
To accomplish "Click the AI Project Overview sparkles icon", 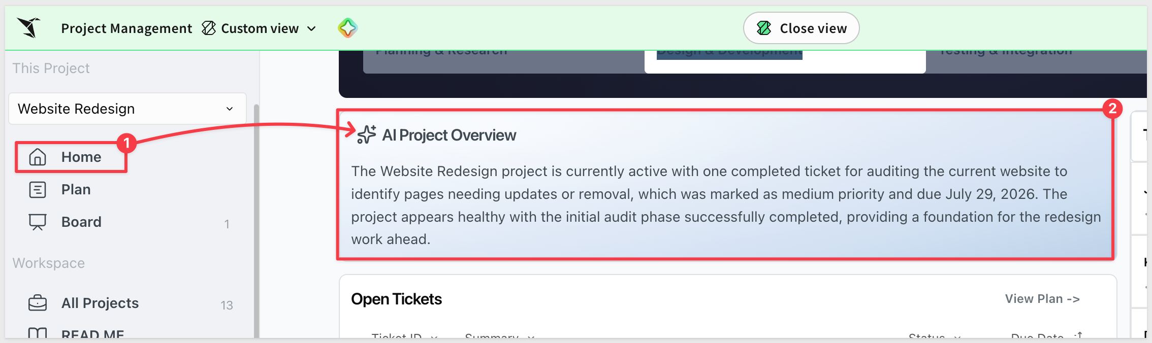I will (x=366, y=135).
